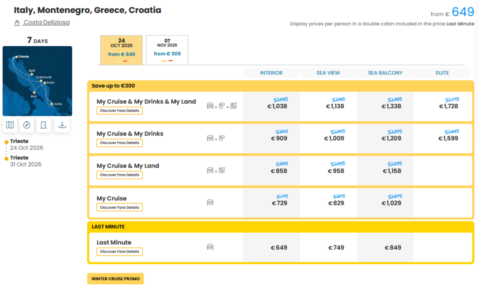479x288 pixels.
Task: Discover Fare Details for My Cruise & My Land
Action: [x=119, y=175]
